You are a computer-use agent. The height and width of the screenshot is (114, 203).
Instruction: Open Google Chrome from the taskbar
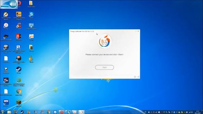tap(49, 112)
